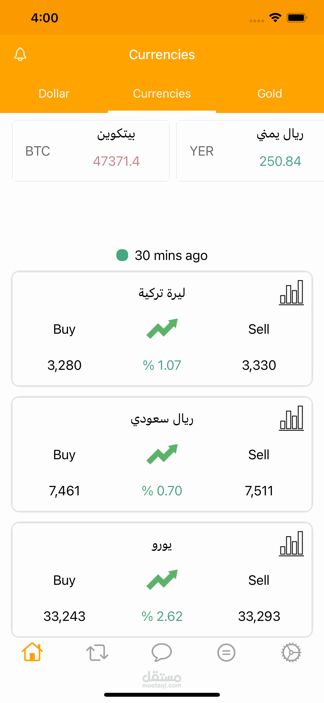Tap the Saudi riyal sell price 7,511
This screenshot has height=703, width=324.
point(259,491)
